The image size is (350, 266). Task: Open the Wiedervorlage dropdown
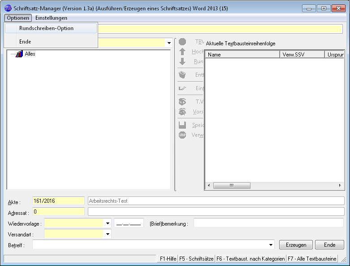tap(108, 223)
